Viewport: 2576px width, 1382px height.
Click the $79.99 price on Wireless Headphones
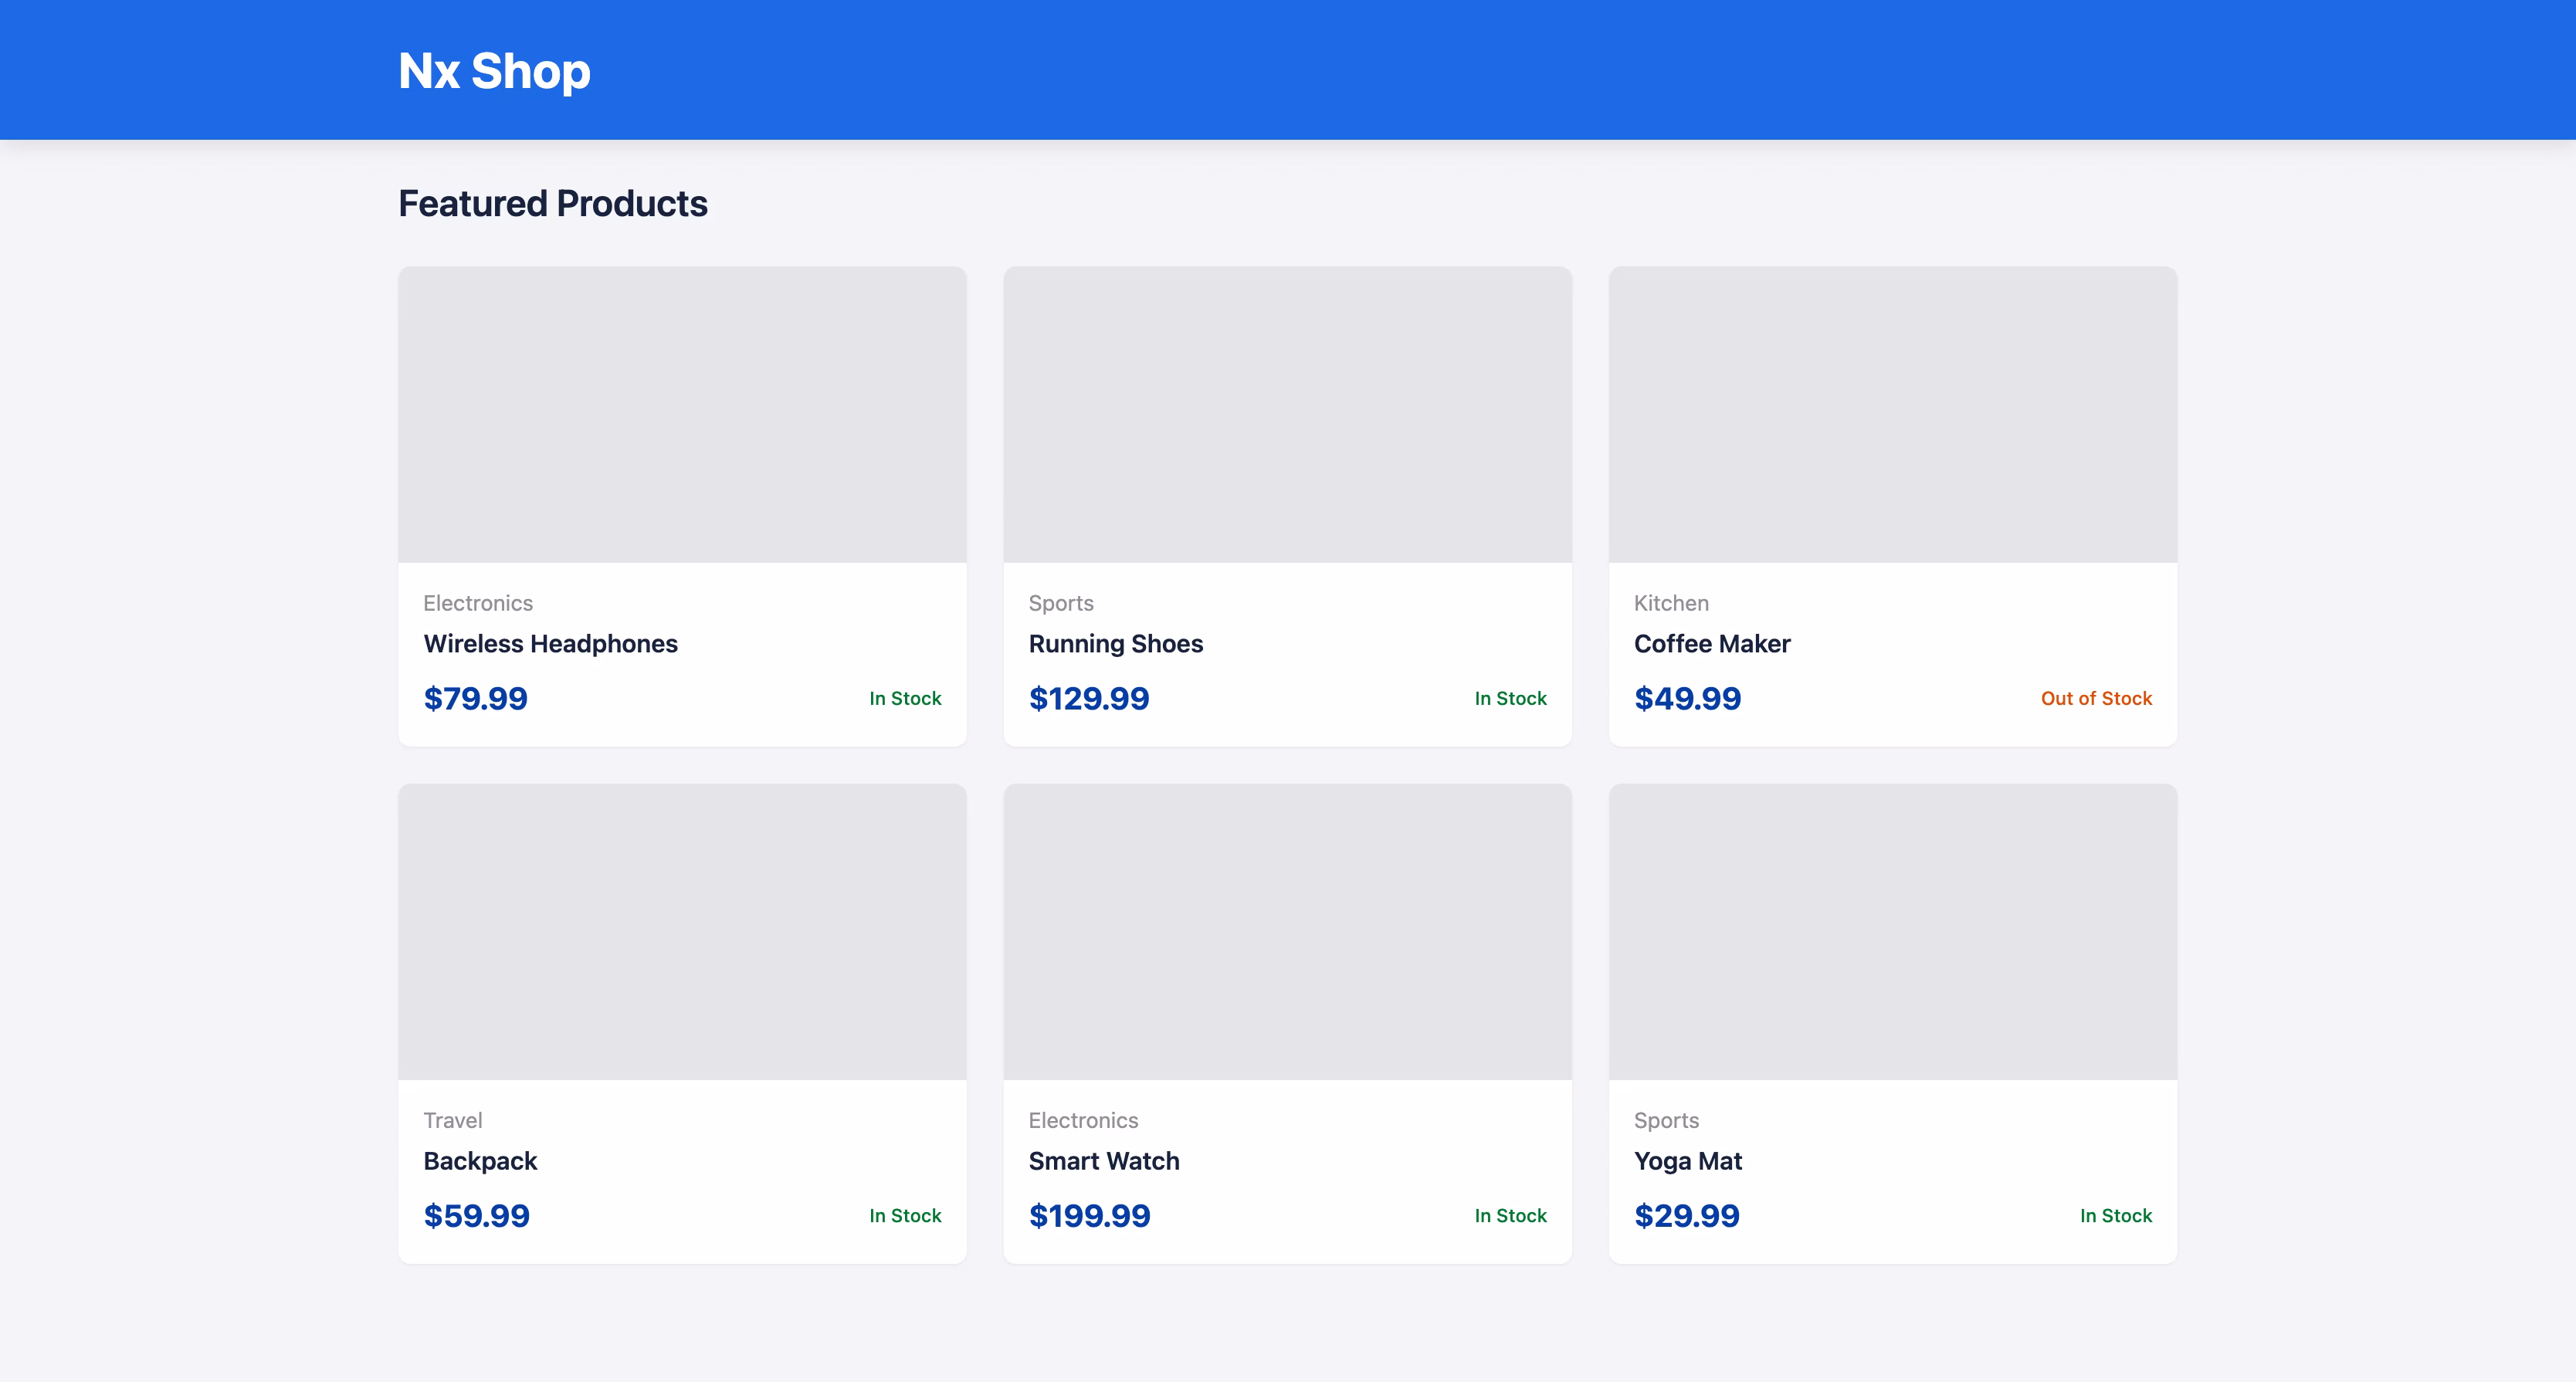point(476,698)
